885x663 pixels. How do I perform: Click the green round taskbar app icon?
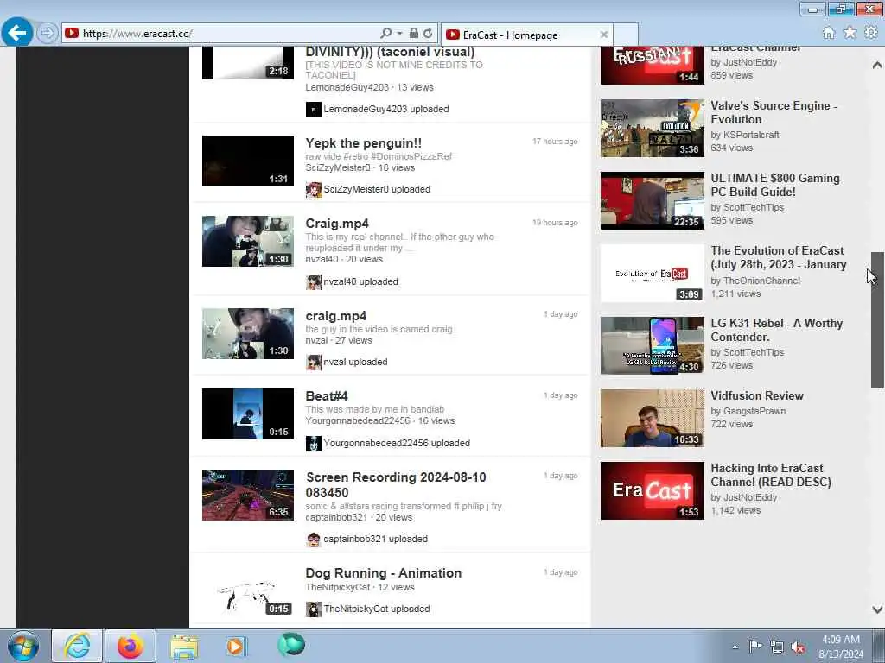click(291, 644)
